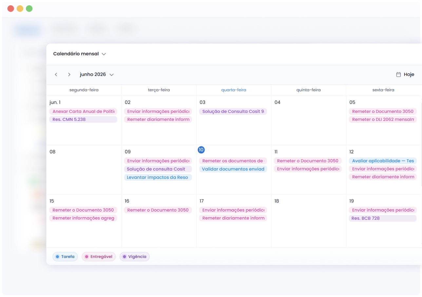The height and width of the screenshot is (297, 422).
Task: Toggle the Entregável legend filter
Action: (99, 257)
